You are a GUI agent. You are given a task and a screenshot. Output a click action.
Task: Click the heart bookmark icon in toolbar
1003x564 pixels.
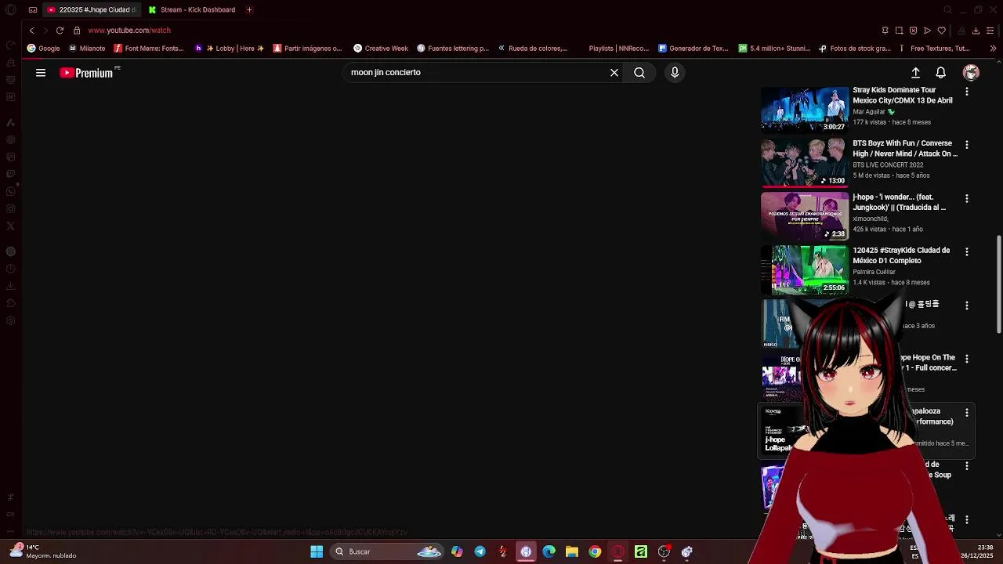pyautogui.click(x=942, y=31)
